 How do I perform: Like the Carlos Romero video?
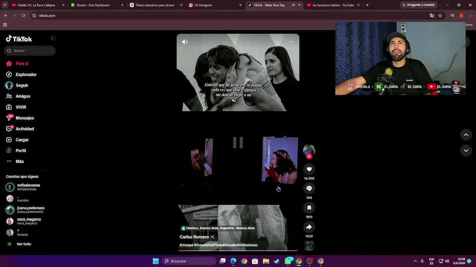[x=309, y=169]
